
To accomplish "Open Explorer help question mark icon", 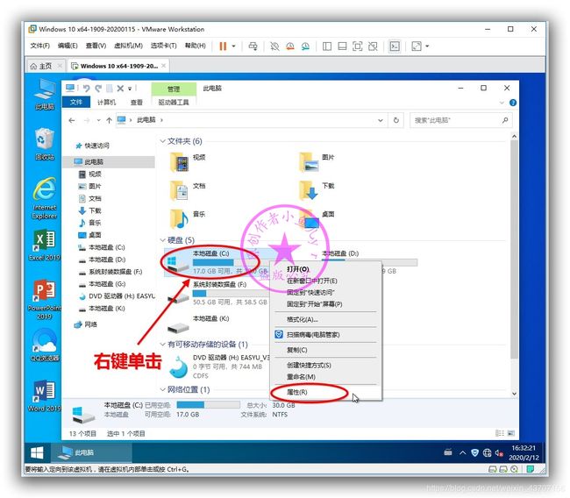I will pos(513,103).
